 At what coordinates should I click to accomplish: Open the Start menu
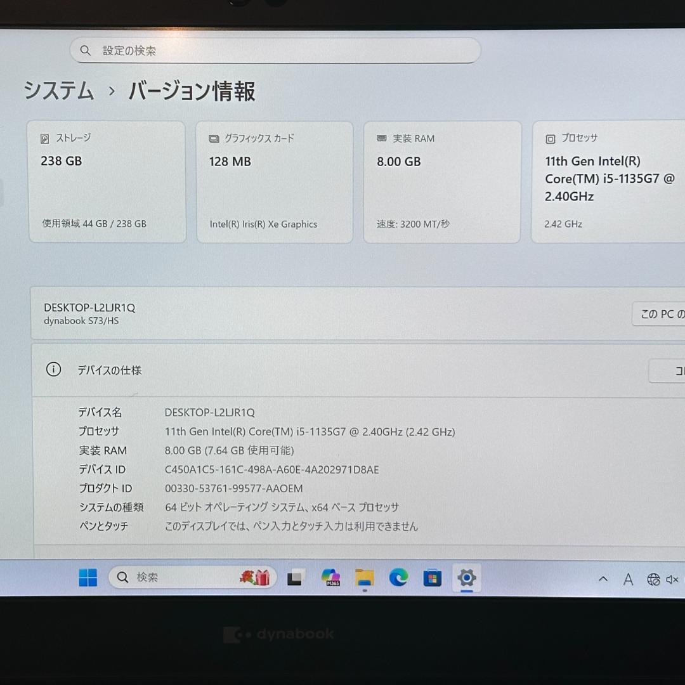(87, 577)
